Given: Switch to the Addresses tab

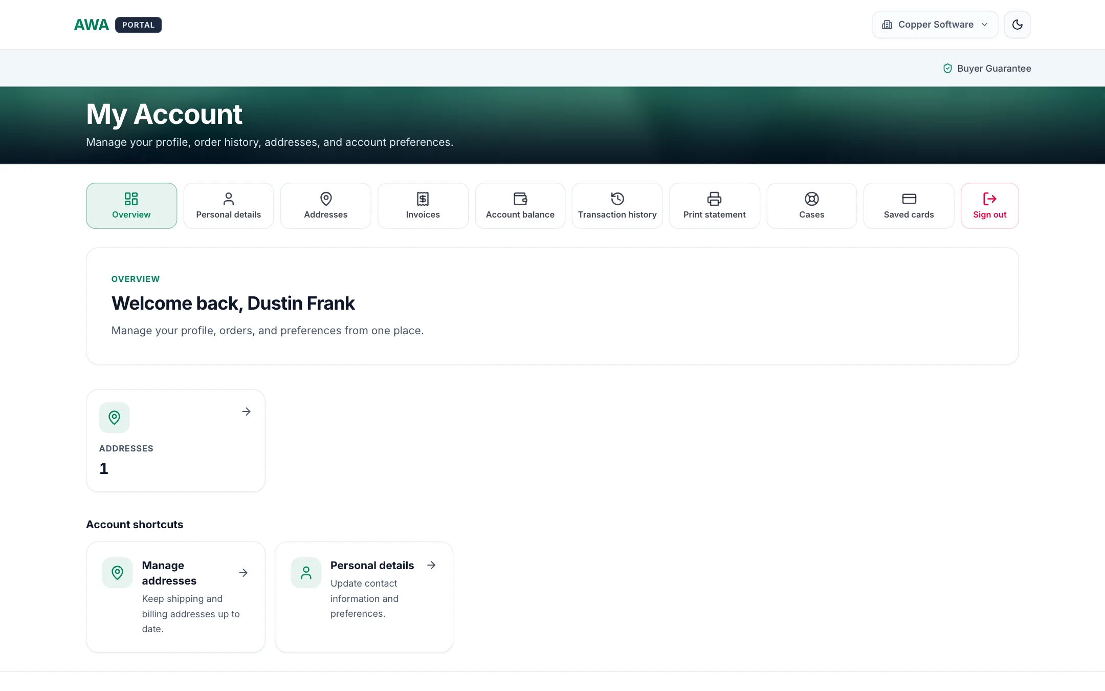Looking at the screenshot, I should pyautogui.click(x=326, y=206).
